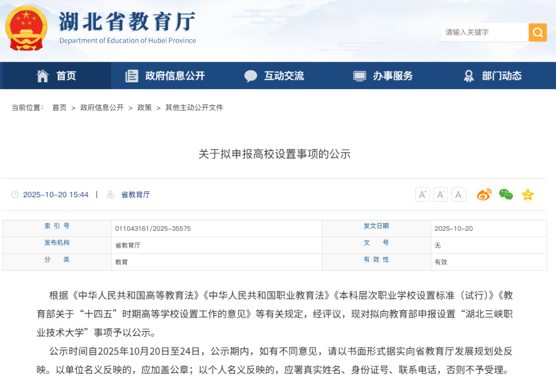Switch to the 互动交流 navigation tab
The image size is (556, 380).
pyautogui.click(x=284, y=75)
